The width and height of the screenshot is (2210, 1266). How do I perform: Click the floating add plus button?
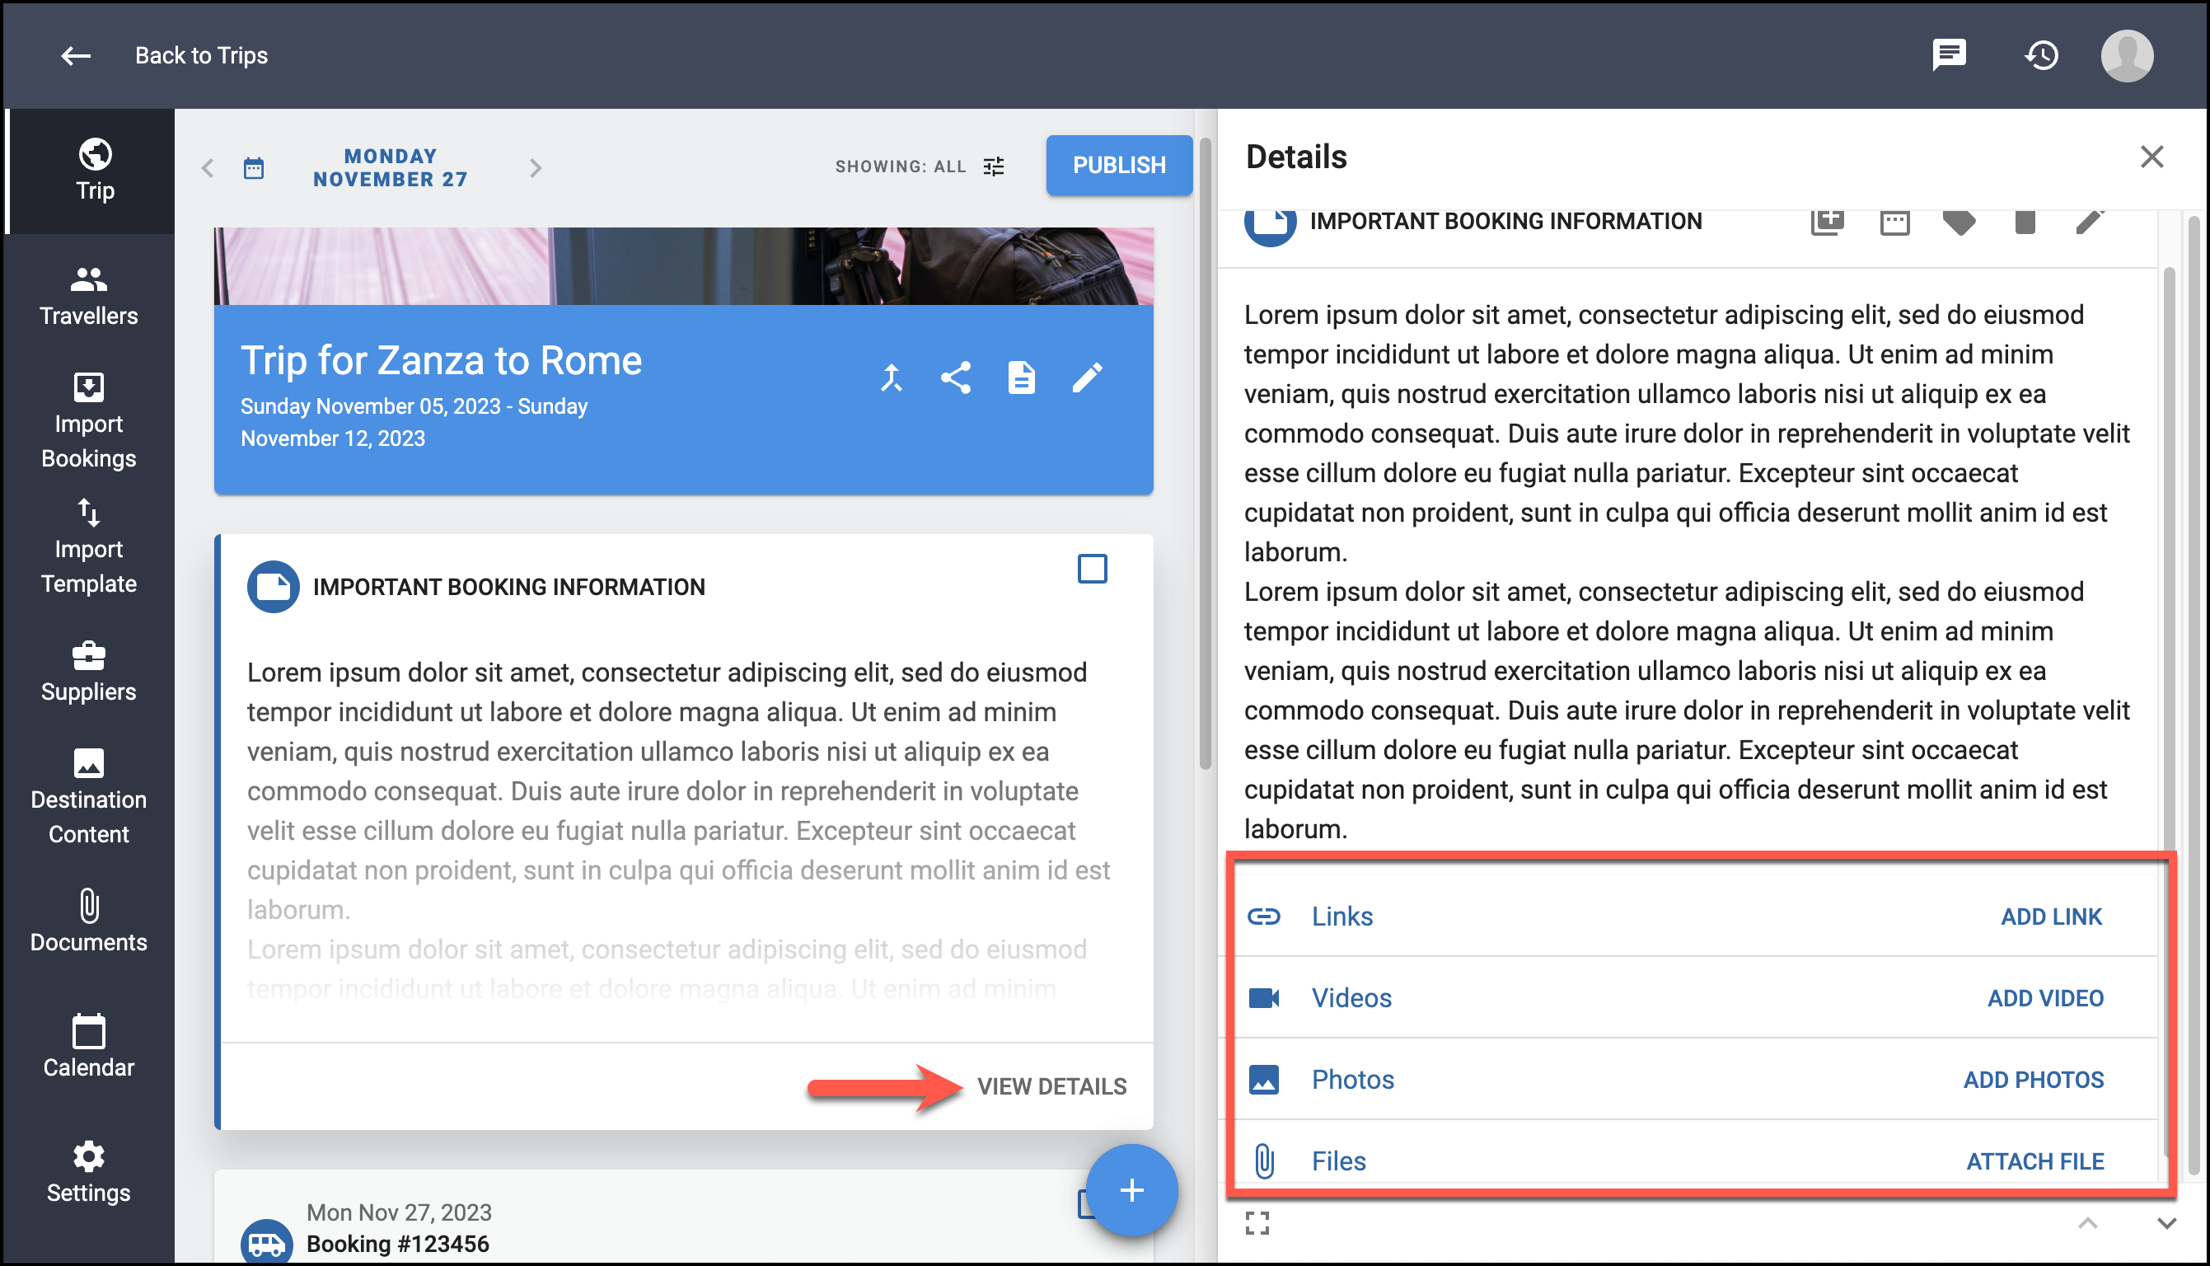[1131, 1190]
